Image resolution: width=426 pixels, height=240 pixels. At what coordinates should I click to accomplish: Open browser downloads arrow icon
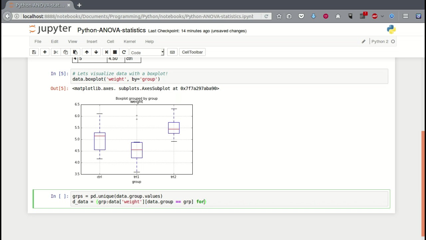(x=314, y=16)
